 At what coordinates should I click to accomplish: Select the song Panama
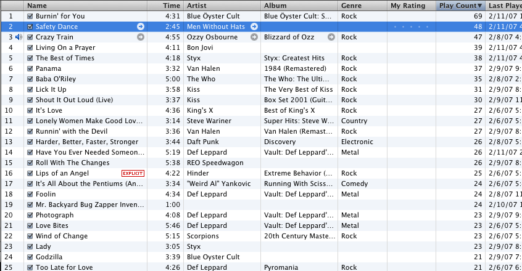click(x=49, y=69)
